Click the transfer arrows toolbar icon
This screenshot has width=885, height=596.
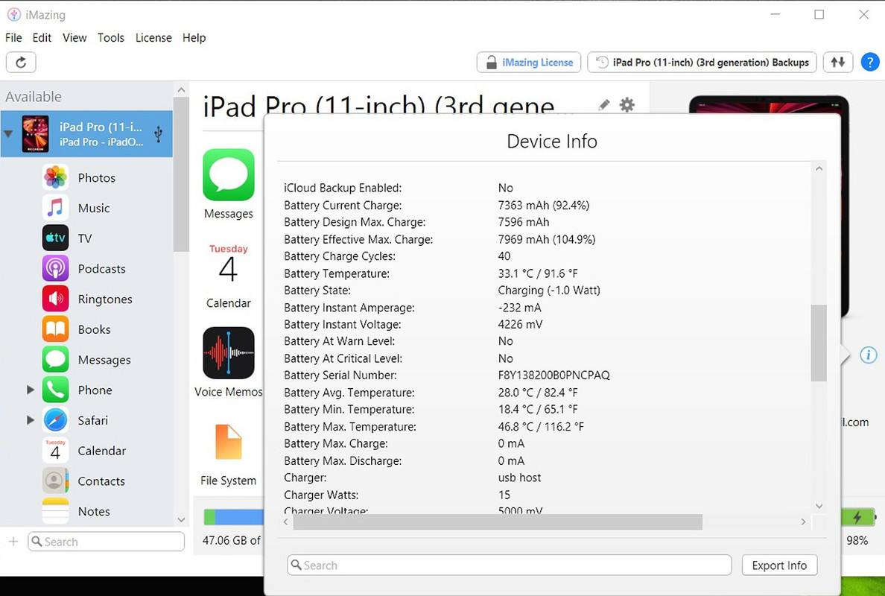pos(838,62)
